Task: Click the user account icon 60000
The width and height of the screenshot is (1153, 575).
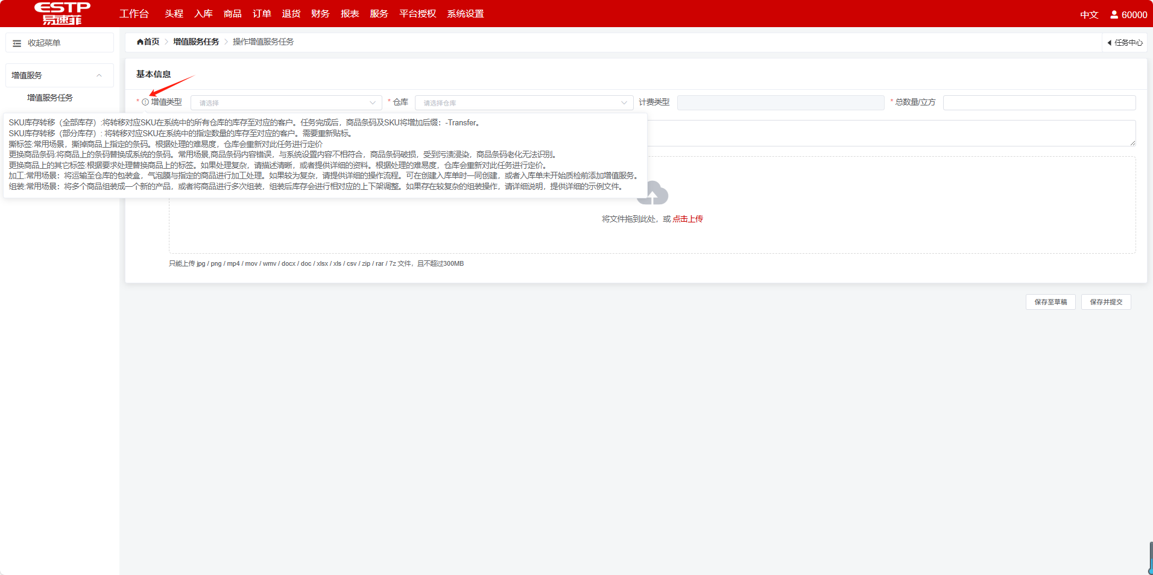Action: (1114, 14)
